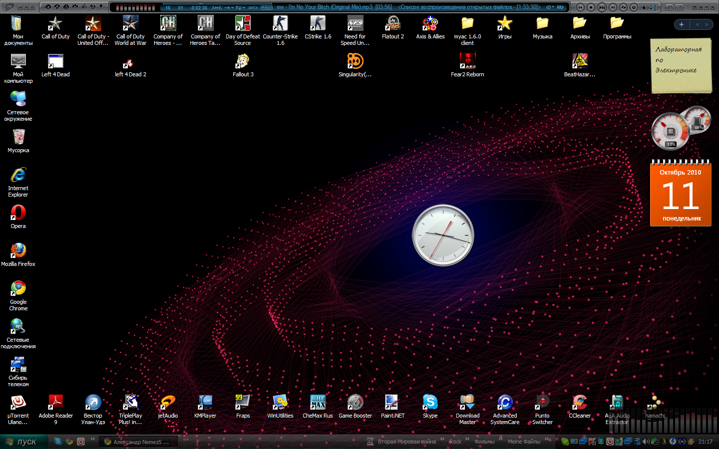Switch to Александр NemezS taskbar window
719x449 pixels.
(x=138, y=442)
